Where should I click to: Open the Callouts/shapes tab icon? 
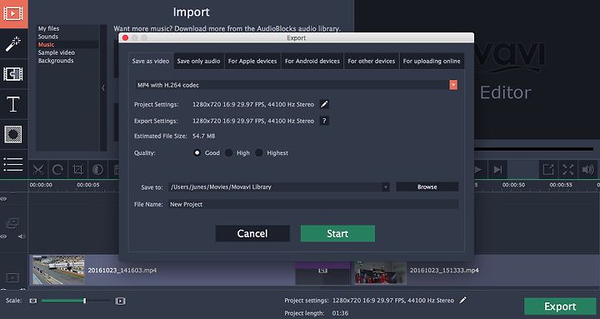coord(13,134)
